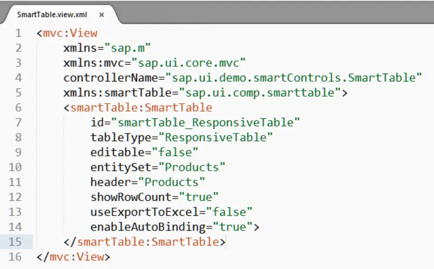The width and height of the screenshot is (434, 269).
Task: Click line number 6 in the gutter
Action: [18, 108]
